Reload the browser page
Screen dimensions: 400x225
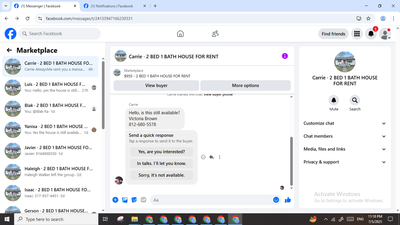coord(28,18)
